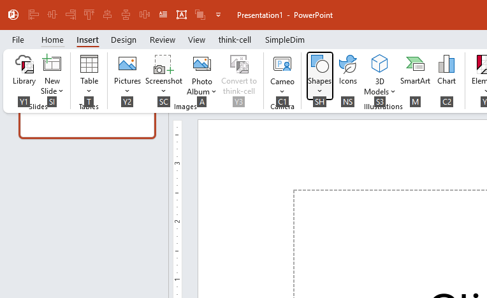Open the Library button
This screenshot has height=298, width=487.
[x=24, y=70]
